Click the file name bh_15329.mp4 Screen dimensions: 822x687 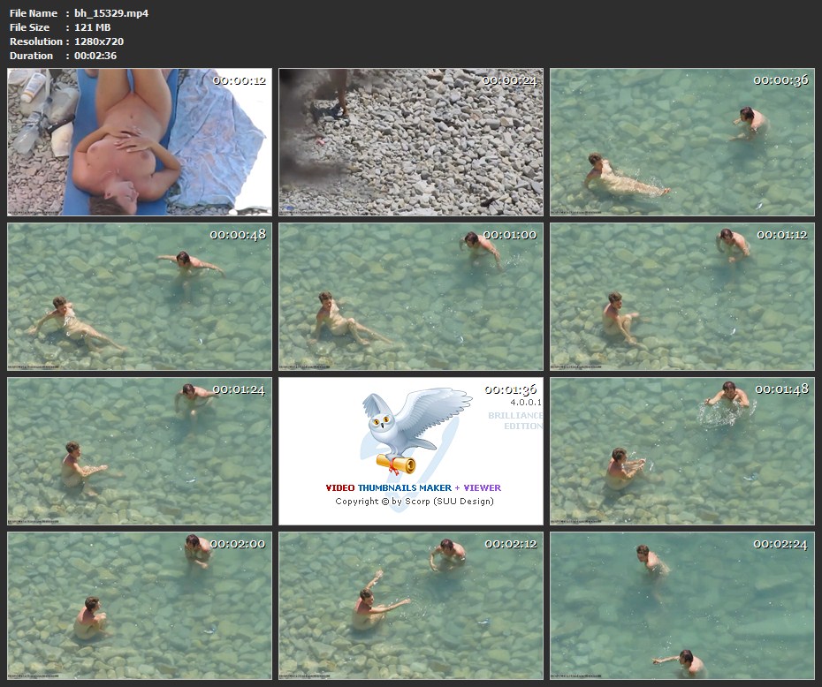[111, 13]
